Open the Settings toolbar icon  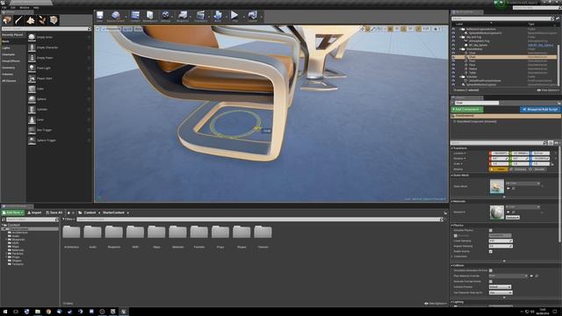166,16
